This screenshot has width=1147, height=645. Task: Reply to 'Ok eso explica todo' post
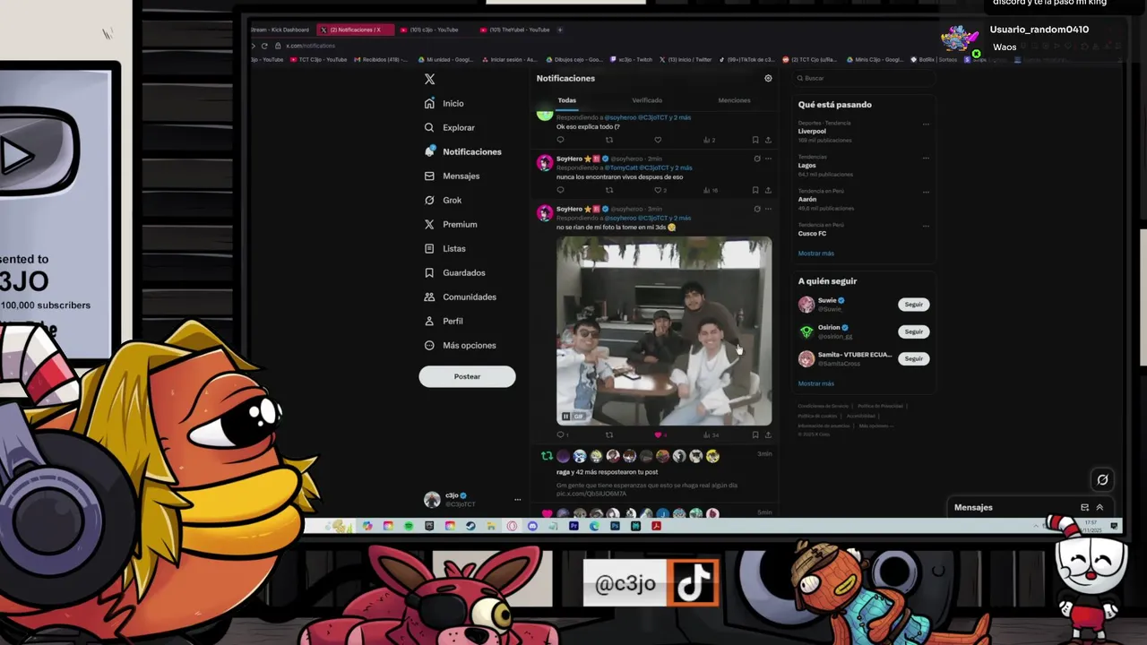(x=561, y=140)
